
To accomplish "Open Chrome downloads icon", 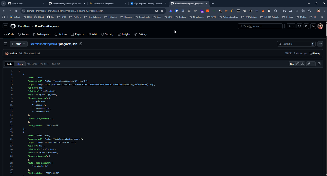I will (309, 11).
